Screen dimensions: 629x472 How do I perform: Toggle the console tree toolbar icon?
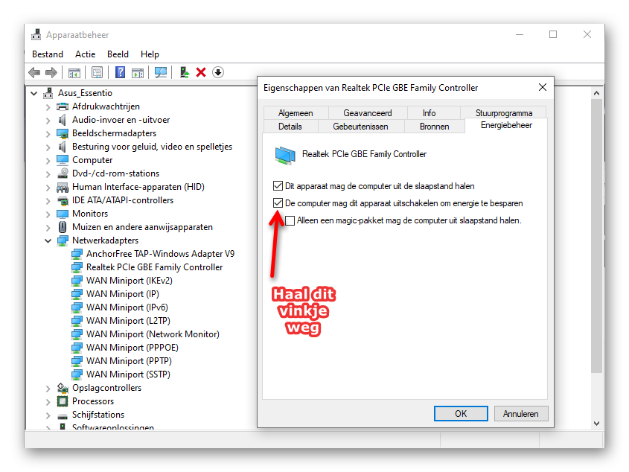click(74, 73)
